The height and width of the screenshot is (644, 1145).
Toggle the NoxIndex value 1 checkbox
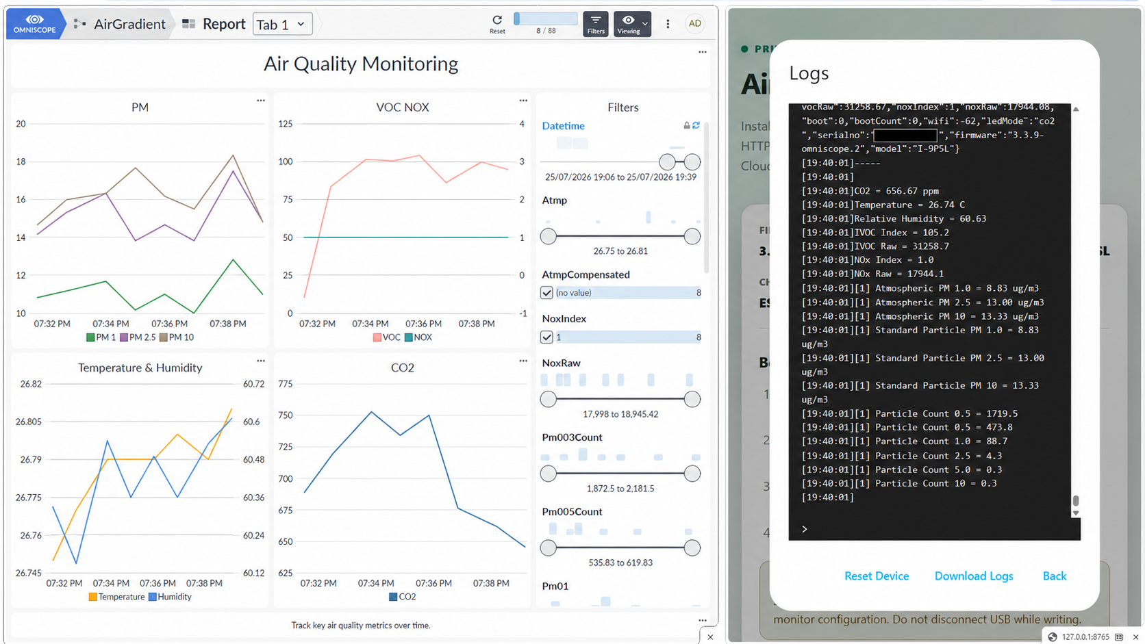[546, 337]
